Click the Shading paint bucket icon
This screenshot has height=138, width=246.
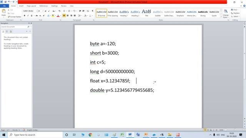85,16
